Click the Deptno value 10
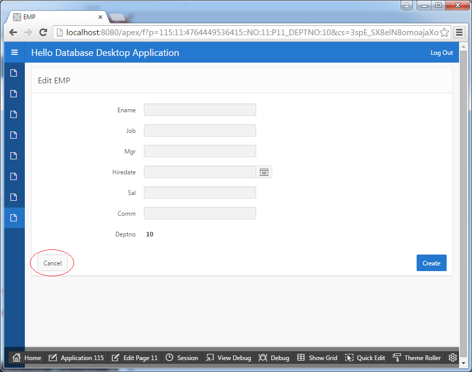This screenshot has height=372, width=472. tap(150, 234)
